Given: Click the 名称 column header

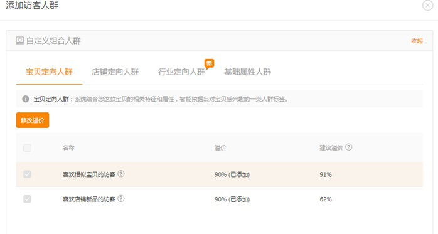Looking at the screenshot, I should pos(68,147).
